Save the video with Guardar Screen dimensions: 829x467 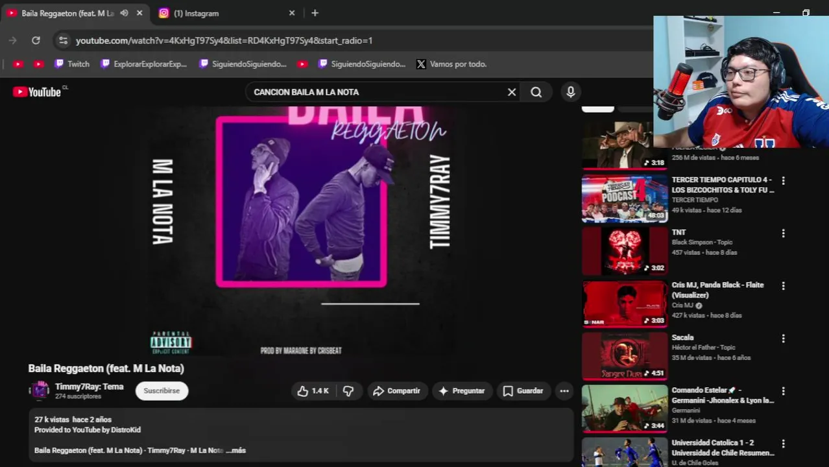point(523,391)
